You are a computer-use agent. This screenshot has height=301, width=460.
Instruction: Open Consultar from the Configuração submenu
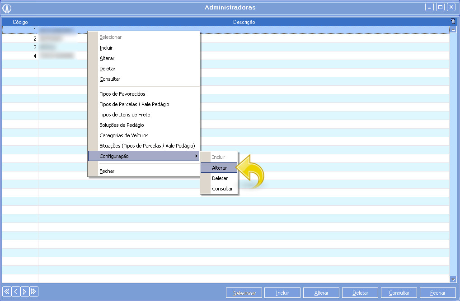(222, 189)
